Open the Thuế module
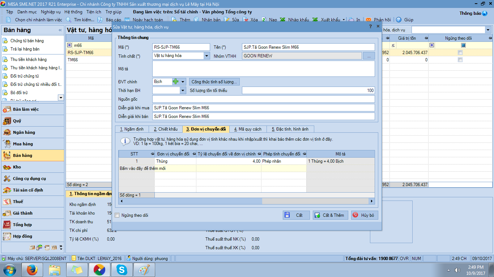The height and width of the screenshot is (277, 494). point(33,202)
